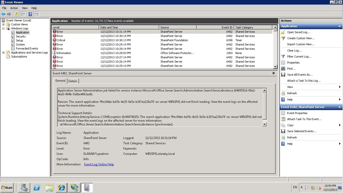The height and width of the screenshot is (193, 343).
Task: Open the Event Log Online Help link
Action: [99, 164]
